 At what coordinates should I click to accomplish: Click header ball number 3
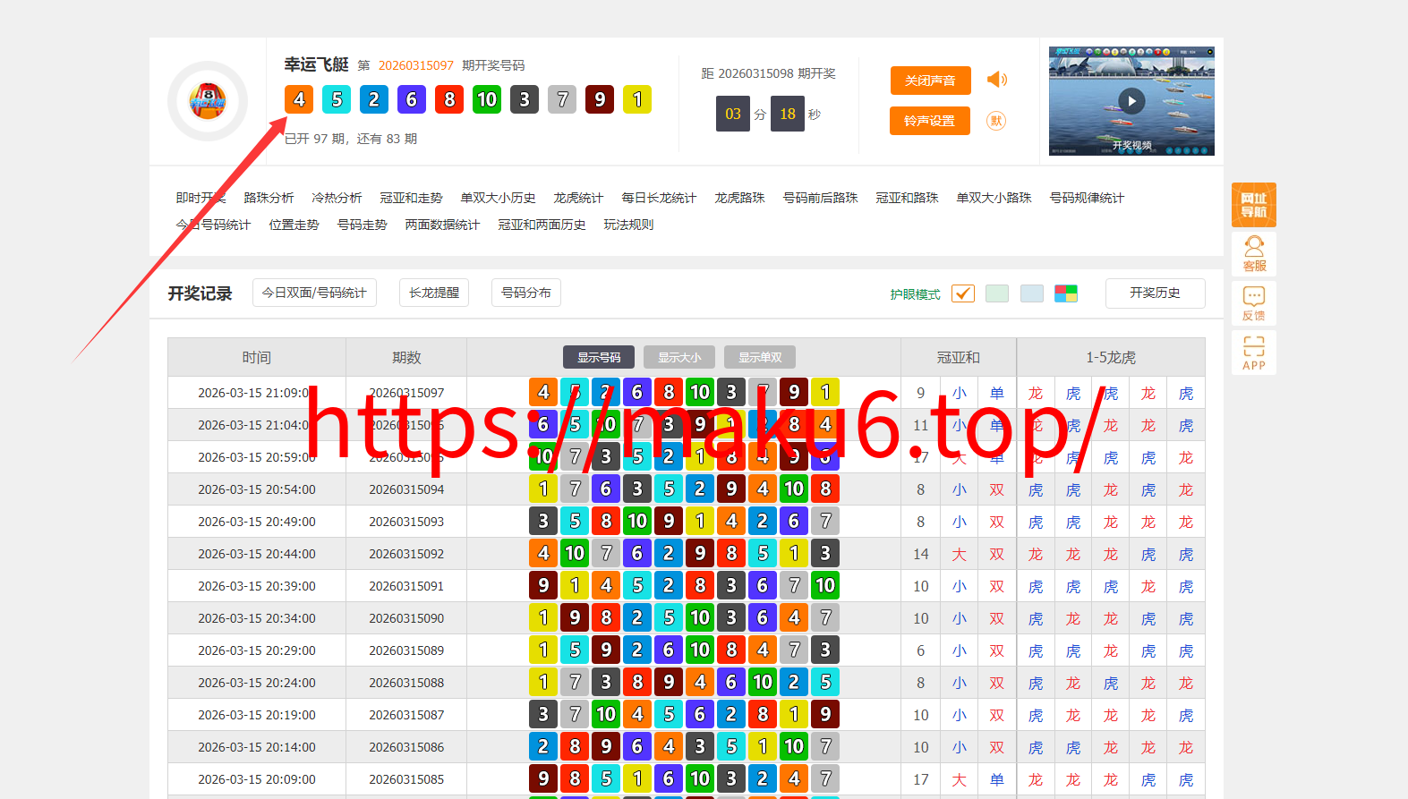(525, 99)
